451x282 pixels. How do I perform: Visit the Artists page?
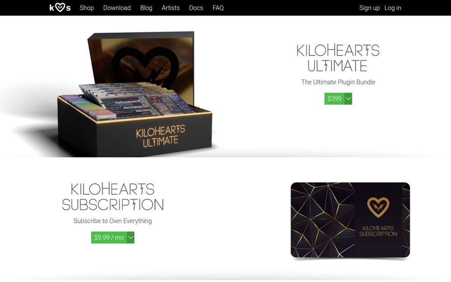(x=170, y=8)
